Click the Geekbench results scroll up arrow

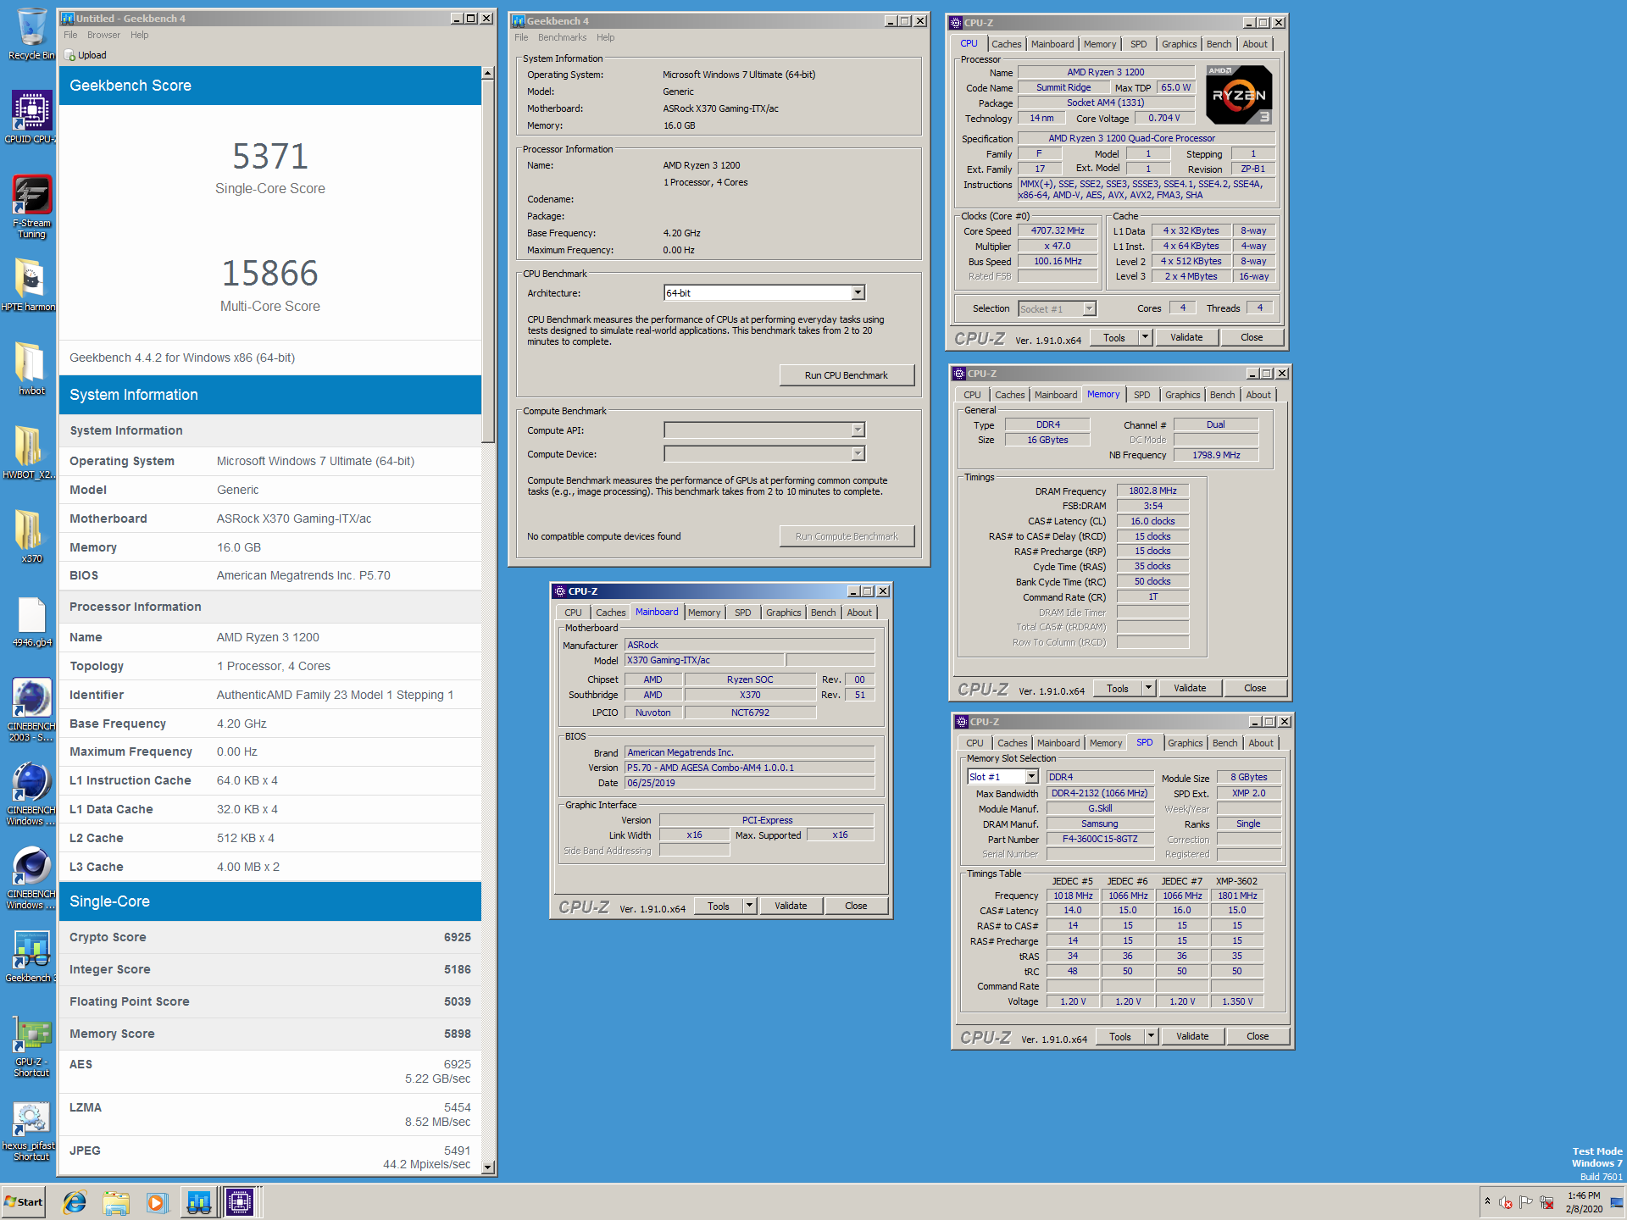487,73
